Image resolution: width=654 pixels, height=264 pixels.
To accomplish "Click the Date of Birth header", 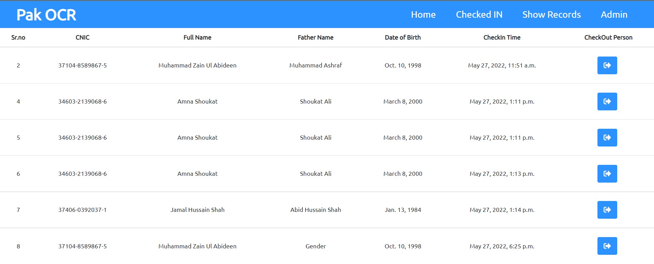I will tap(403, 37).
